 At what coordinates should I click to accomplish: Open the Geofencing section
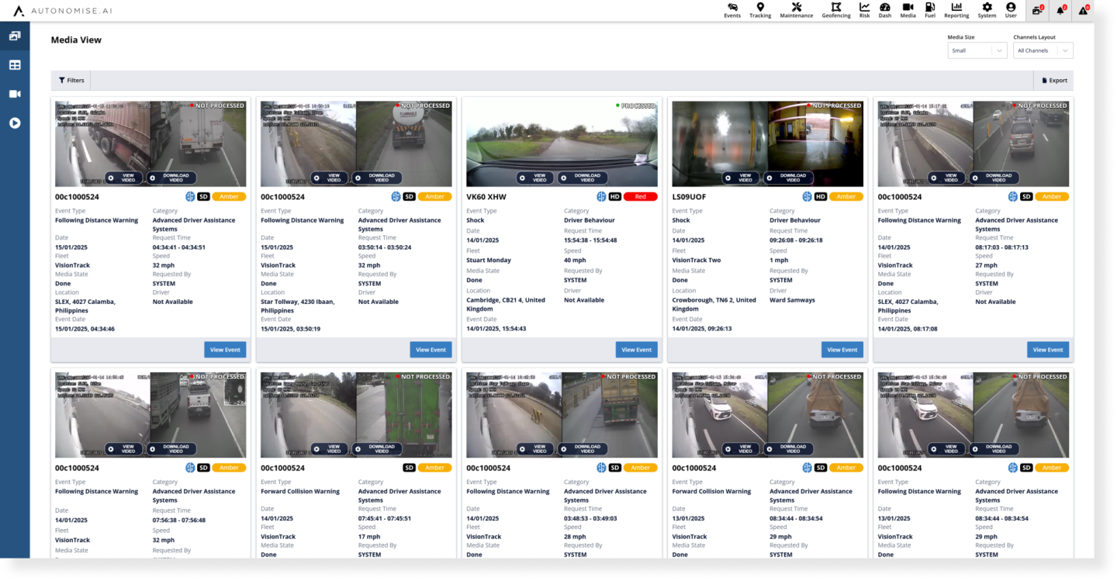(x=836, y=10)
